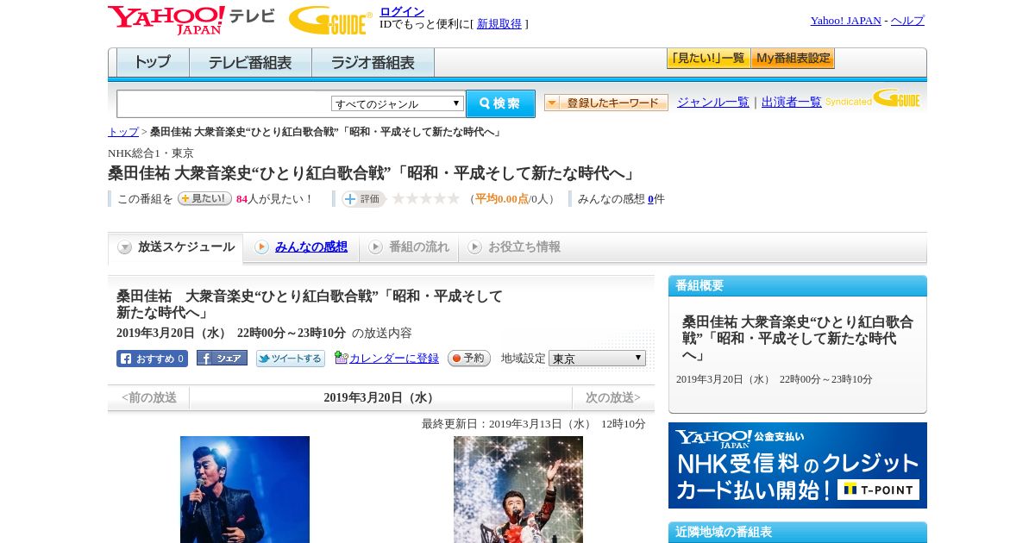Screen dimensions: 1035x543
Task: Click the ツイートする Twitter button
Action: click(x=291, y=359)
